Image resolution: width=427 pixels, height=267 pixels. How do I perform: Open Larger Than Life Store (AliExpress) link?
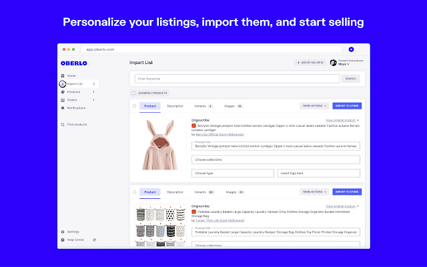pos(220,220)
